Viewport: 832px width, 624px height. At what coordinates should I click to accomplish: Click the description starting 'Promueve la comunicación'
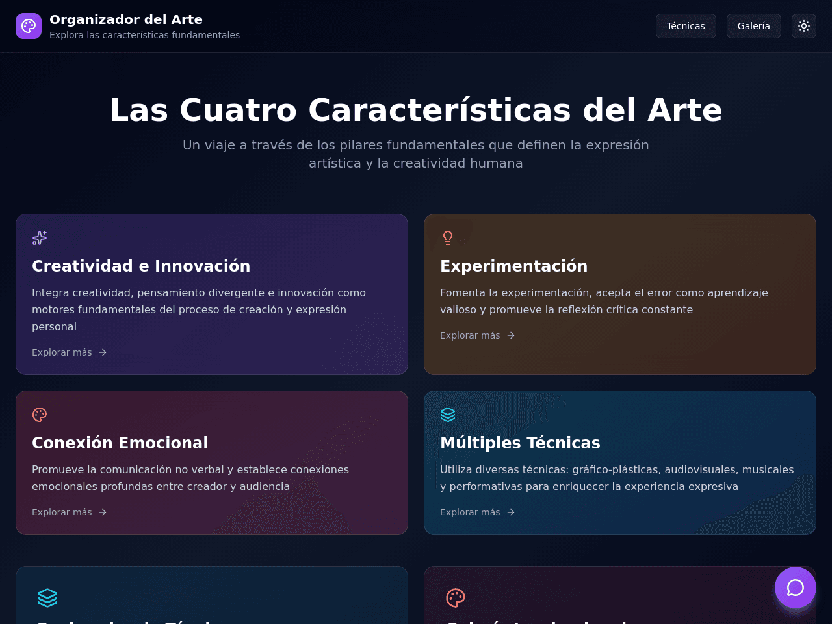(x=190, y=478)
